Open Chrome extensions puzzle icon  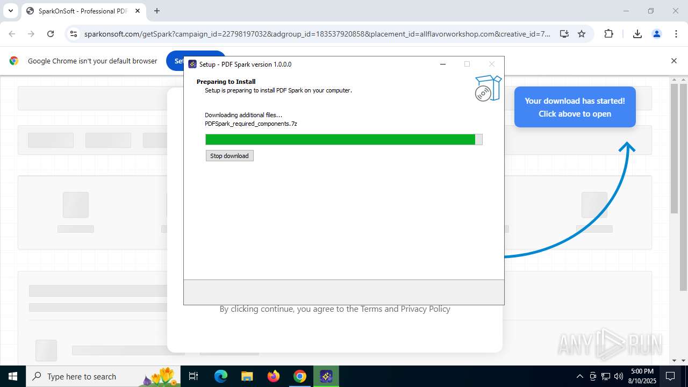coord(608,34)
